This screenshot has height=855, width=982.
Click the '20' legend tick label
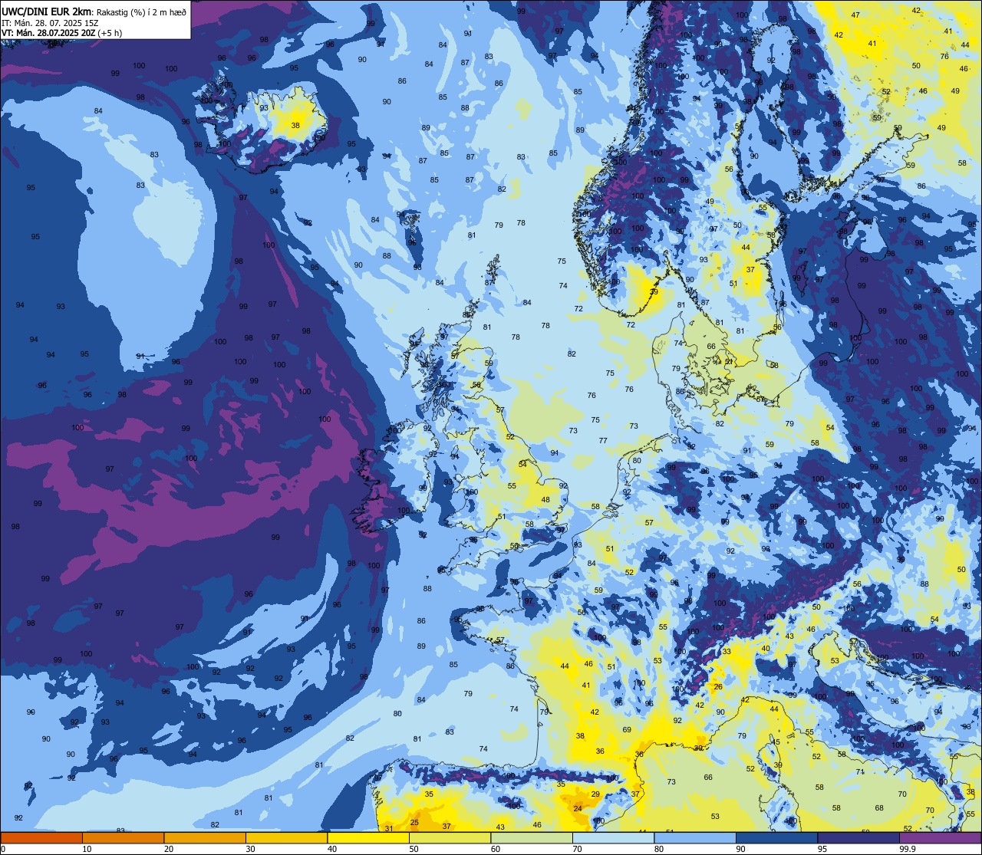(169, 849)
